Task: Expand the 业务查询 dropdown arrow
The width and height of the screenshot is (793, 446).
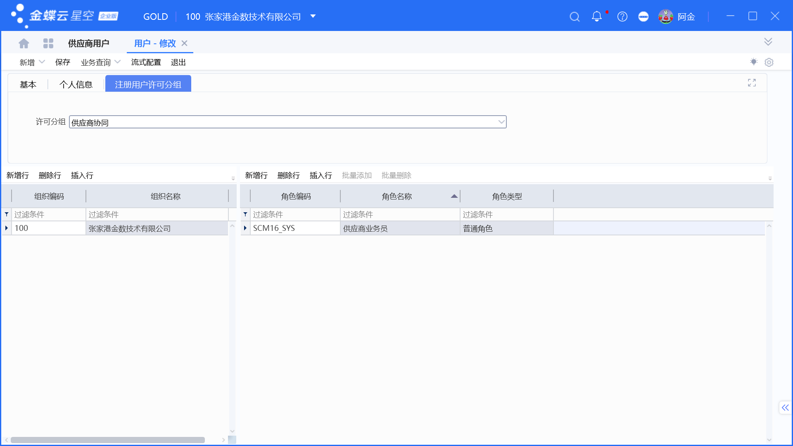Action: [x=118, y=62]
